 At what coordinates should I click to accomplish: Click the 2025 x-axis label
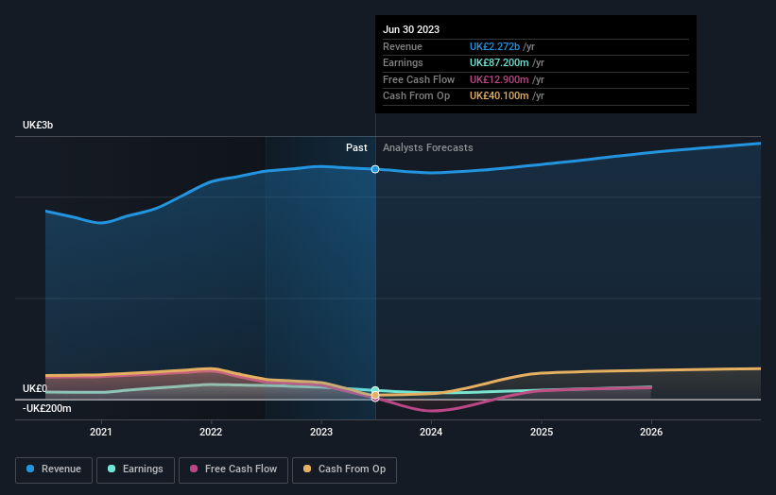click(542, 432)
